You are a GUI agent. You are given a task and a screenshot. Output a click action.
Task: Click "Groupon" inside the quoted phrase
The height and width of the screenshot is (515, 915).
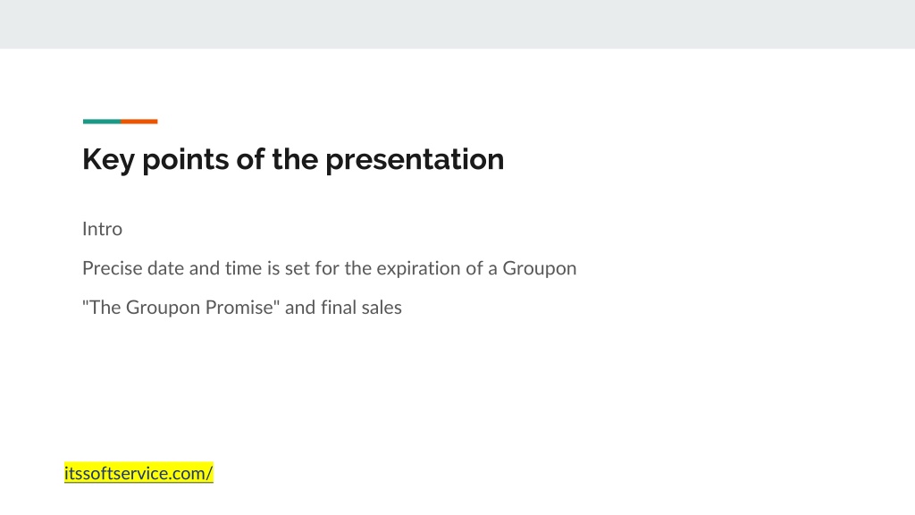coord(163,308)
